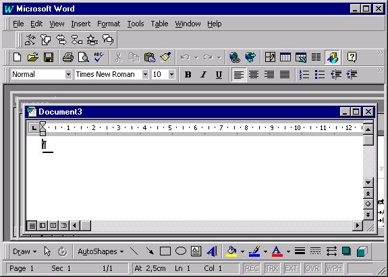Image resolution: width=388 pixels, height=277 pixels.
Task: Insert a hyperlink
Action: click(234, 57)
